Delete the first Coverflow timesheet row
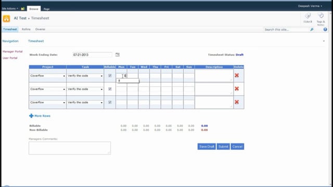 [x=237, y=75]
